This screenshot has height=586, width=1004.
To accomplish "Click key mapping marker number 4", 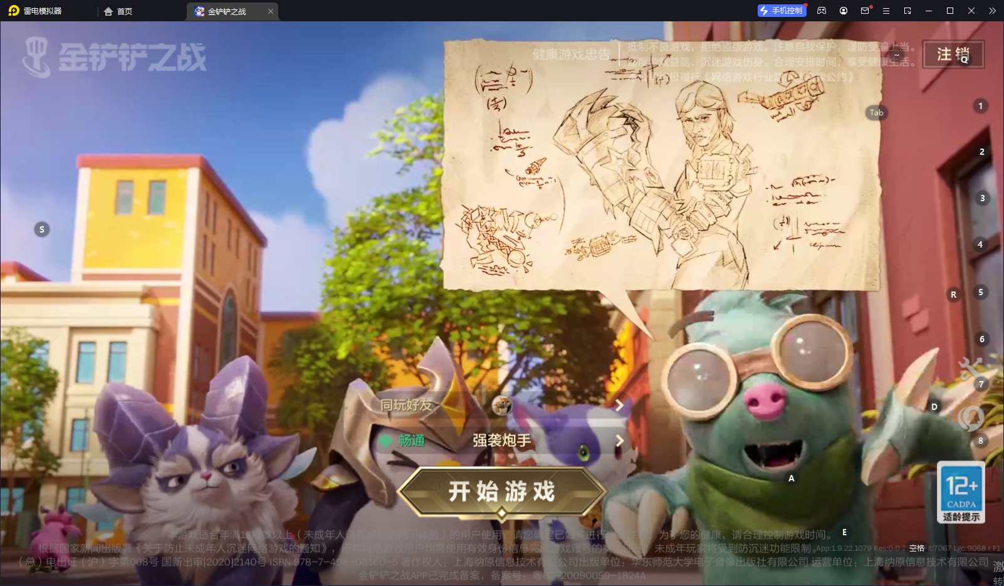I will pos(980,244).
